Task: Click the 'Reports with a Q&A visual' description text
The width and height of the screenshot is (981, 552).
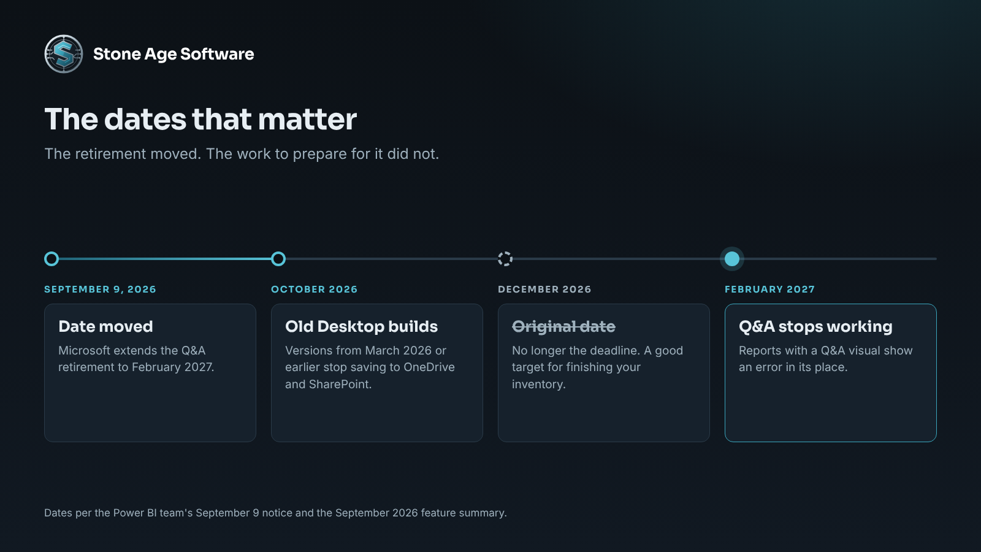Action: pyautogui.click(x=825, y=359)
